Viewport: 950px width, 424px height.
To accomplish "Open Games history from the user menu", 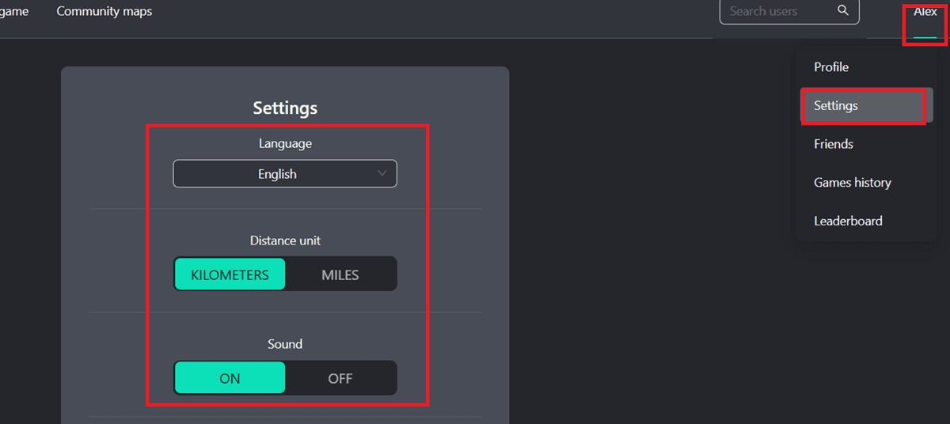I will (x=853, y=183).
